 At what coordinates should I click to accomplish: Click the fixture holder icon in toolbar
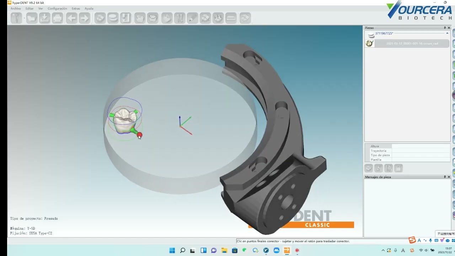click(126, 18)
